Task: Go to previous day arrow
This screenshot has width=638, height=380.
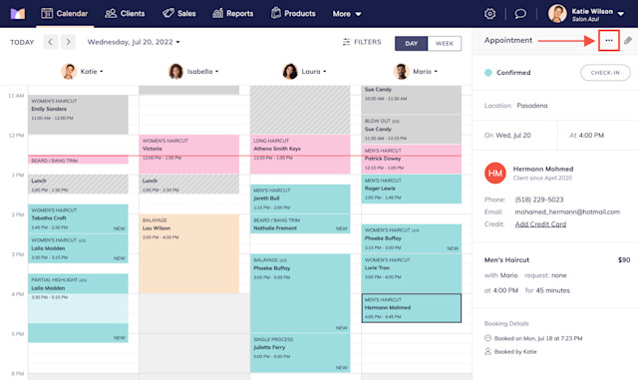Action: pyautogui.click(x=51, y=42)
